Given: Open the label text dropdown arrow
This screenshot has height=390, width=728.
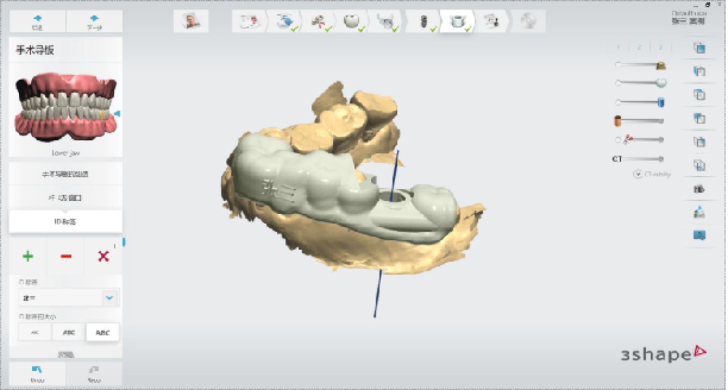Looking at the screenshot, I should pyautogui.click(x=109, y=297).
